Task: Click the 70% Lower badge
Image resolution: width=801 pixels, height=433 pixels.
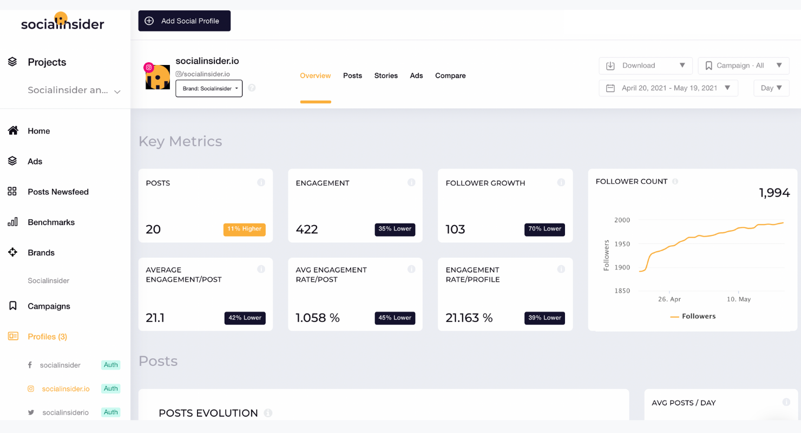Action: tap(545, 229)
